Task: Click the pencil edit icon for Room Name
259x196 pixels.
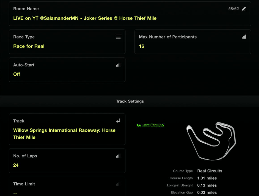Action: (244, 9)
